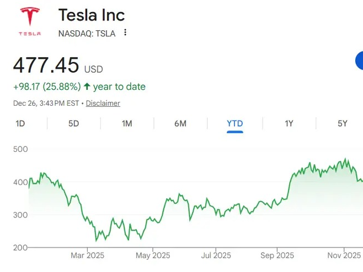Click the blue circular button at right edge
Screen dimensions: 363x272
(359, 62)
